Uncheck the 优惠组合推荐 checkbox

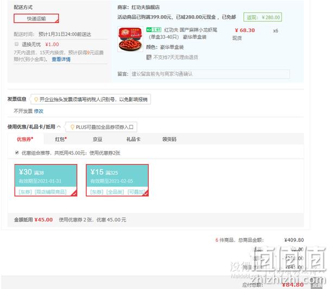pyautogui.click(x=17, y=153)
